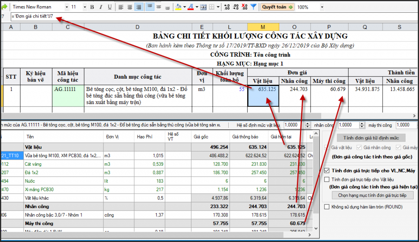Image resolution: width=419 pixels, height=242 pixels.
Task: Click the materials table scroll-up arrow
Action: [316, 133]
